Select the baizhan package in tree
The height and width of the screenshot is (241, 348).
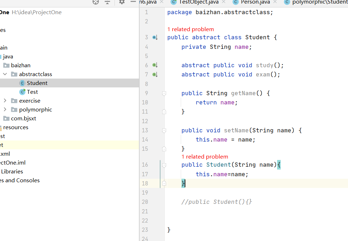coord(21,65)
